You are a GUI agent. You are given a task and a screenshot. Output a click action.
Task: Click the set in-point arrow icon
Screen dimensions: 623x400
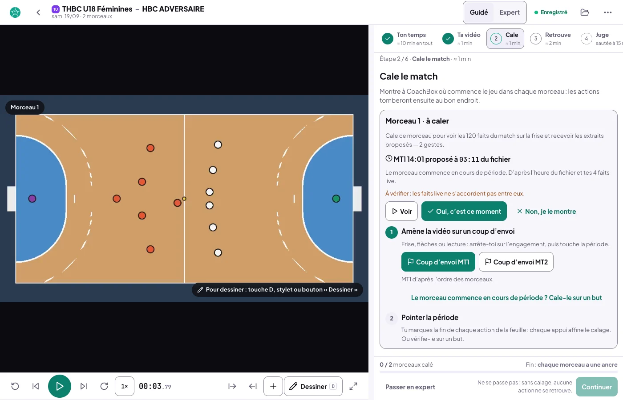[x=232, y=386]
